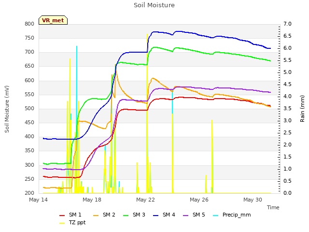Click the SM 3 green legend swatch

click(x=126, y=215)
